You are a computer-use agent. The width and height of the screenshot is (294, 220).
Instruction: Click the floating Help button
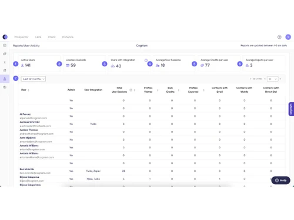(x=280, y=180)
